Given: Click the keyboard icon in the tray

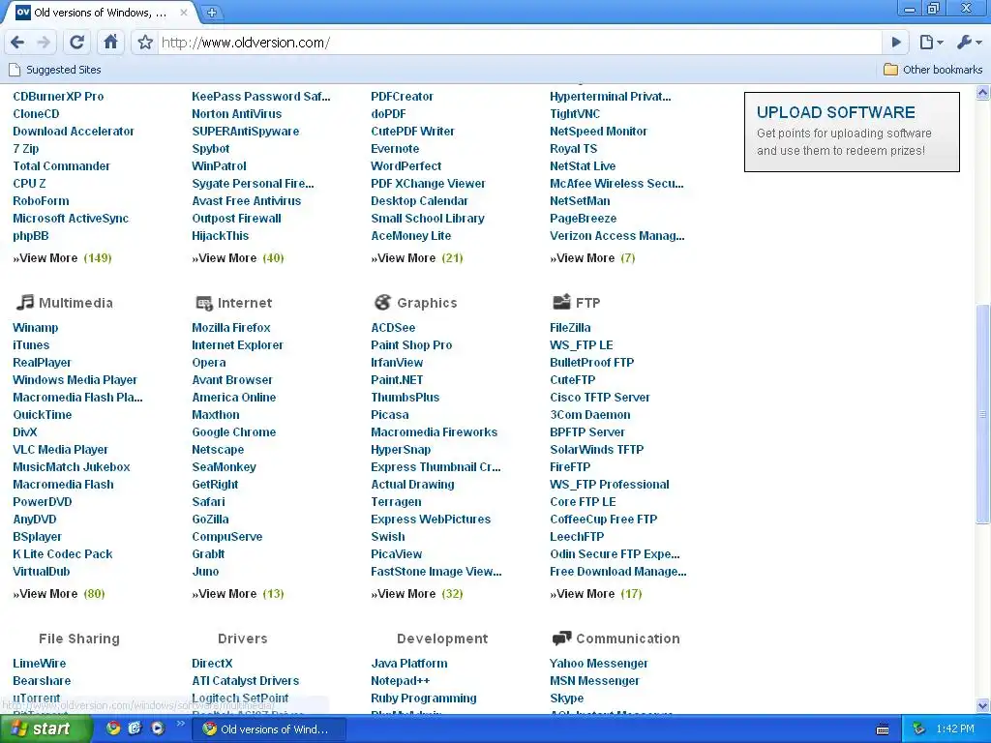Looking at the screenshot, I should pyautogui.click(x=883, y=729).
